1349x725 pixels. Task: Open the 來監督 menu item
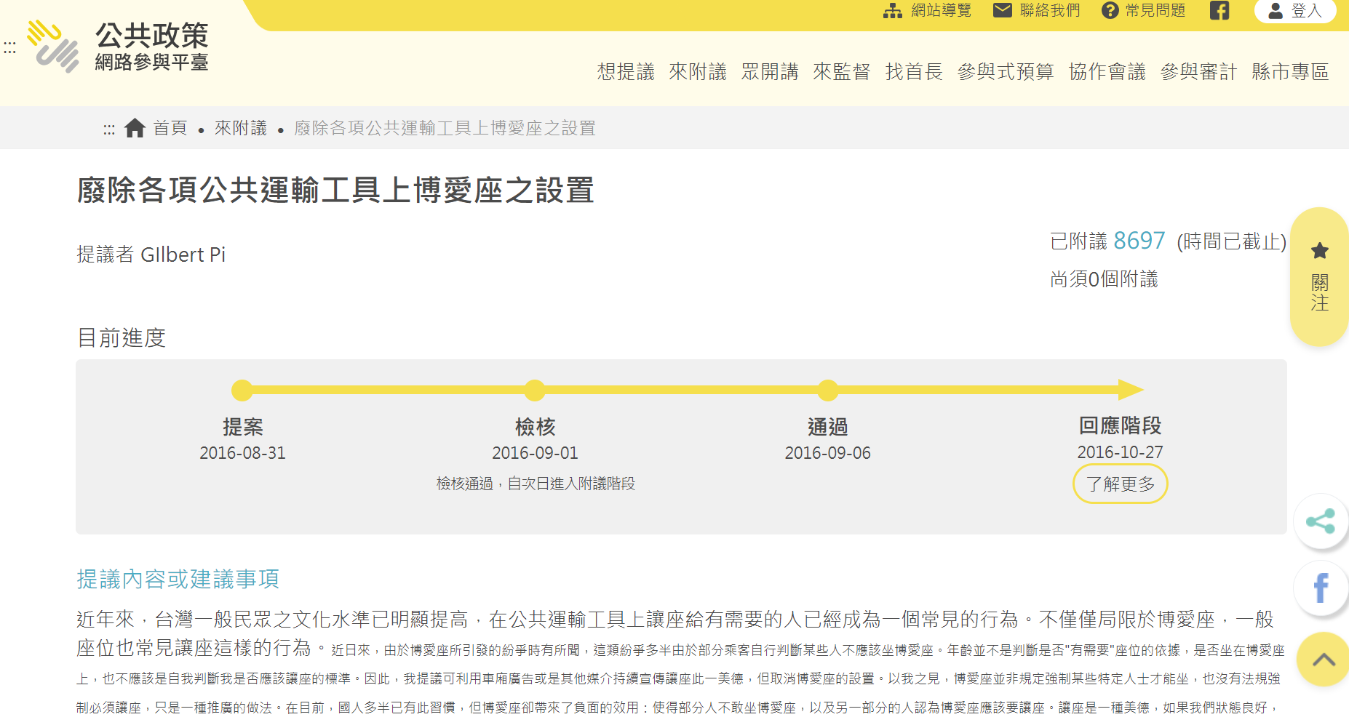coord(842,71)
